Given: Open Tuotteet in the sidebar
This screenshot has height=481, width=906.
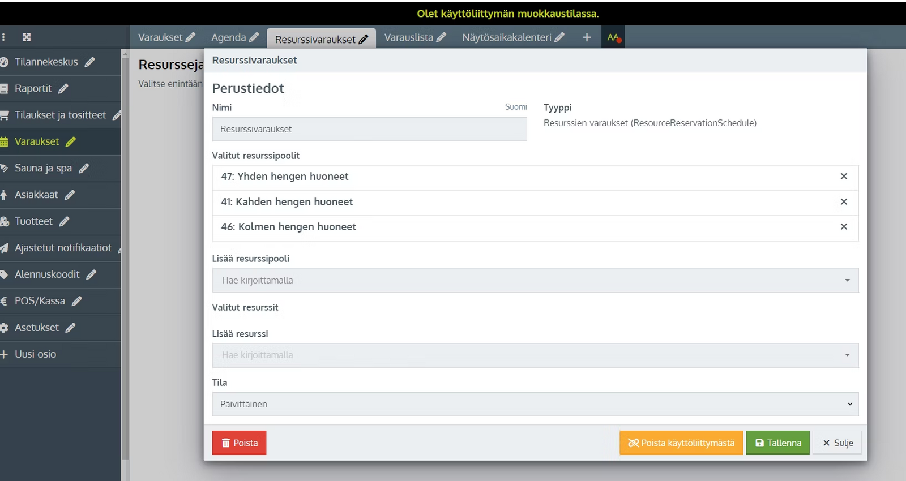Looking at the screenshot, I should [x=33, y=222].
